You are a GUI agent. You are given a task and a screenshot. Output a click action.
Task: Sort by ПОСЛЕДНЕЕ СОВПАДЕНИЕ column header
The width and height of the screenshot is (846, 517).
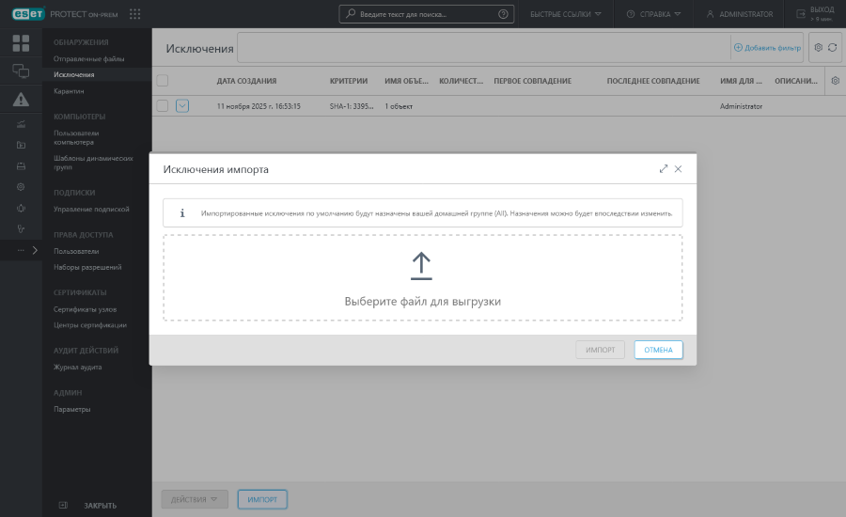tap(653, 81)
